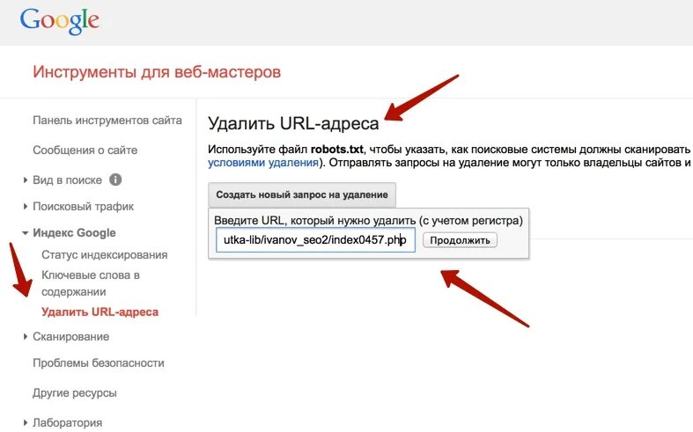Select Вид в поиске menu item
Image resolution: width=693 pixels, height=432 pixels.
(67, 180)
